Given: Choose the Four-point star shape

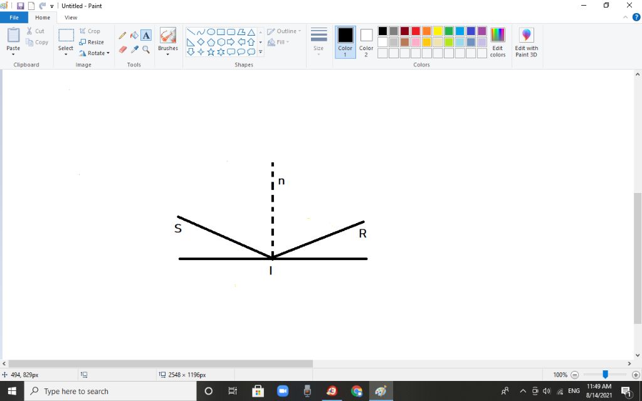Looking at the screenshot, I should pos(201,52).
